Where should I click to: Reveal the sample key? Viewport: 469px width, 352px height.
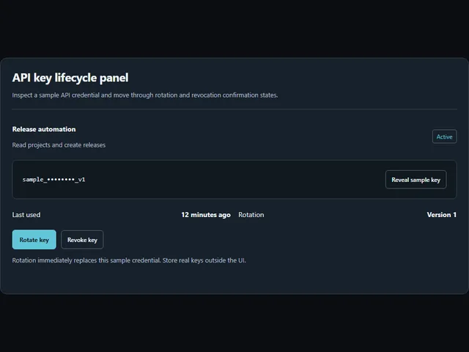(416, 180)
